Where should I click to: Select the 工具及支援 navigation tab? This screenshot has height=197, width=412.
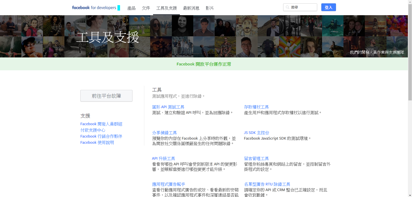click(x=166, y=8)
